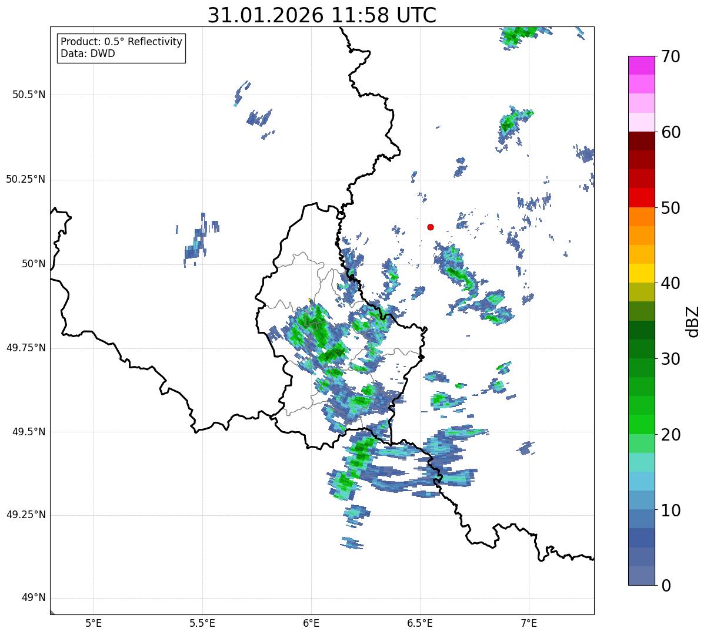707x635 pixels.
Task: Click the 5.5°E longitude label
Action: tap(202, 623)
